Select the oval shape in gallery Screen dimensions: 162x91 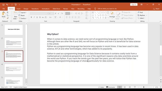pos(103,13)
